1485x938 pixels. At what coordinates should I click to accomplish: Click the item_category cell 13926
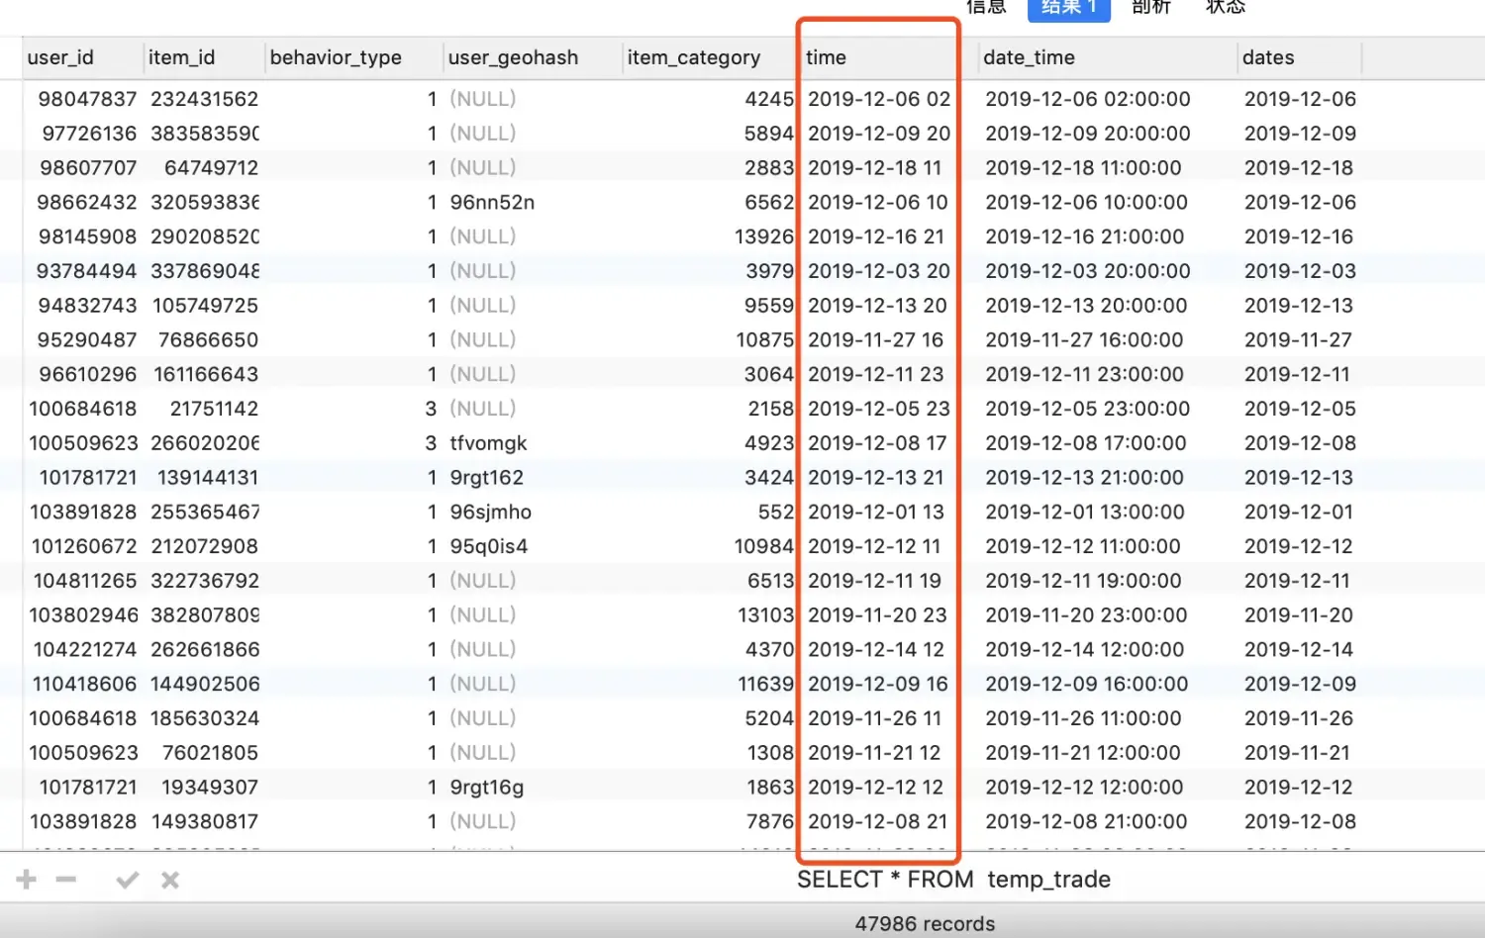(763, 236)
